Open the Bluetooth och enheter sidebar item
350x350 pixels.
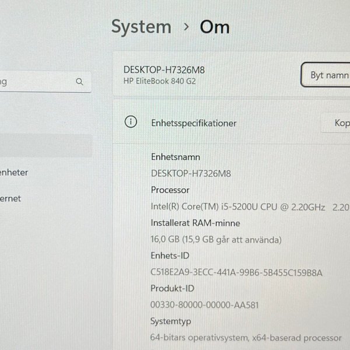(x=15, y=173)
